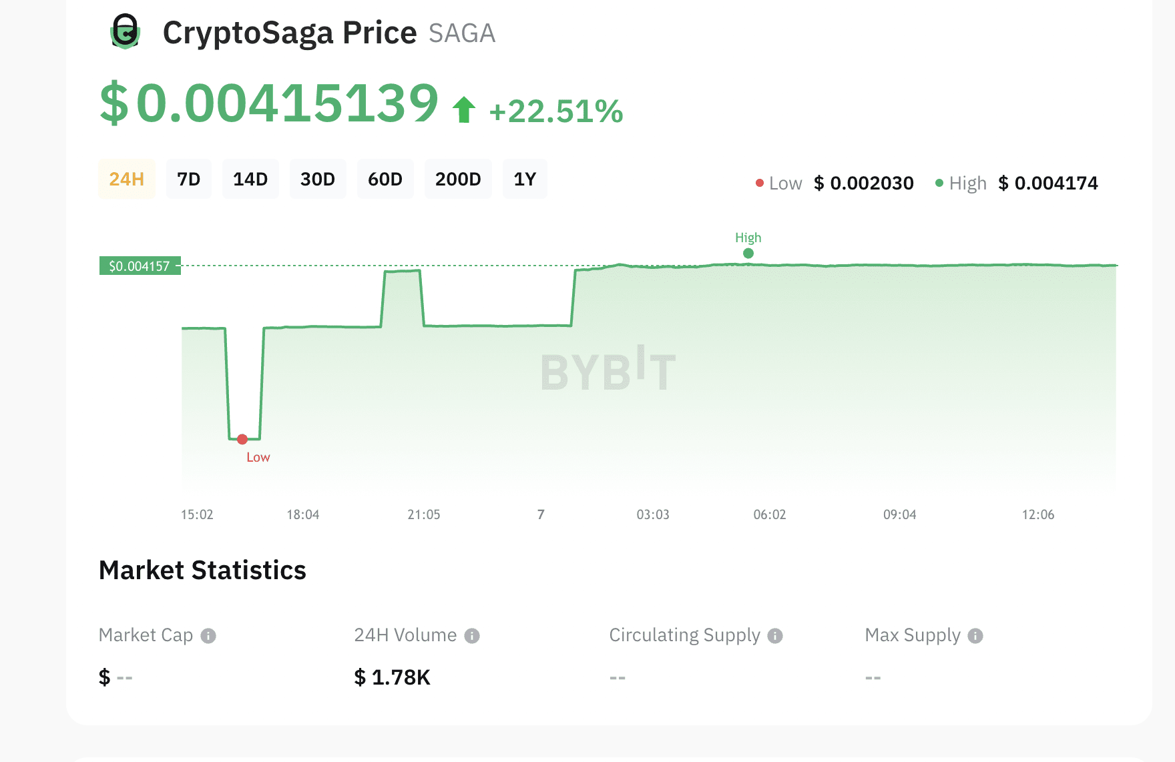Click the Max Supply info icon
The height and width of the screenshot is (762, 1175).
[x=975, y=636]
